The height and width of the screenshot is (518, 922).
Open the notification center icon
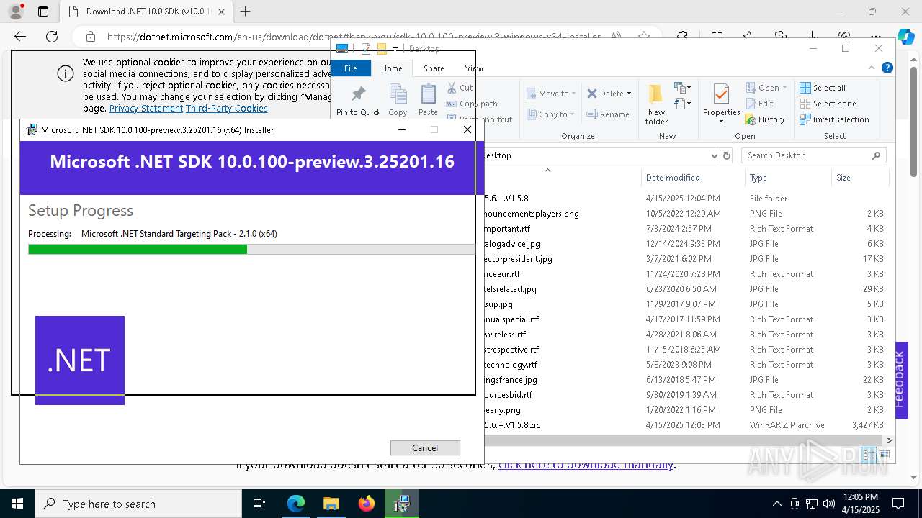(x=898, y=504)
